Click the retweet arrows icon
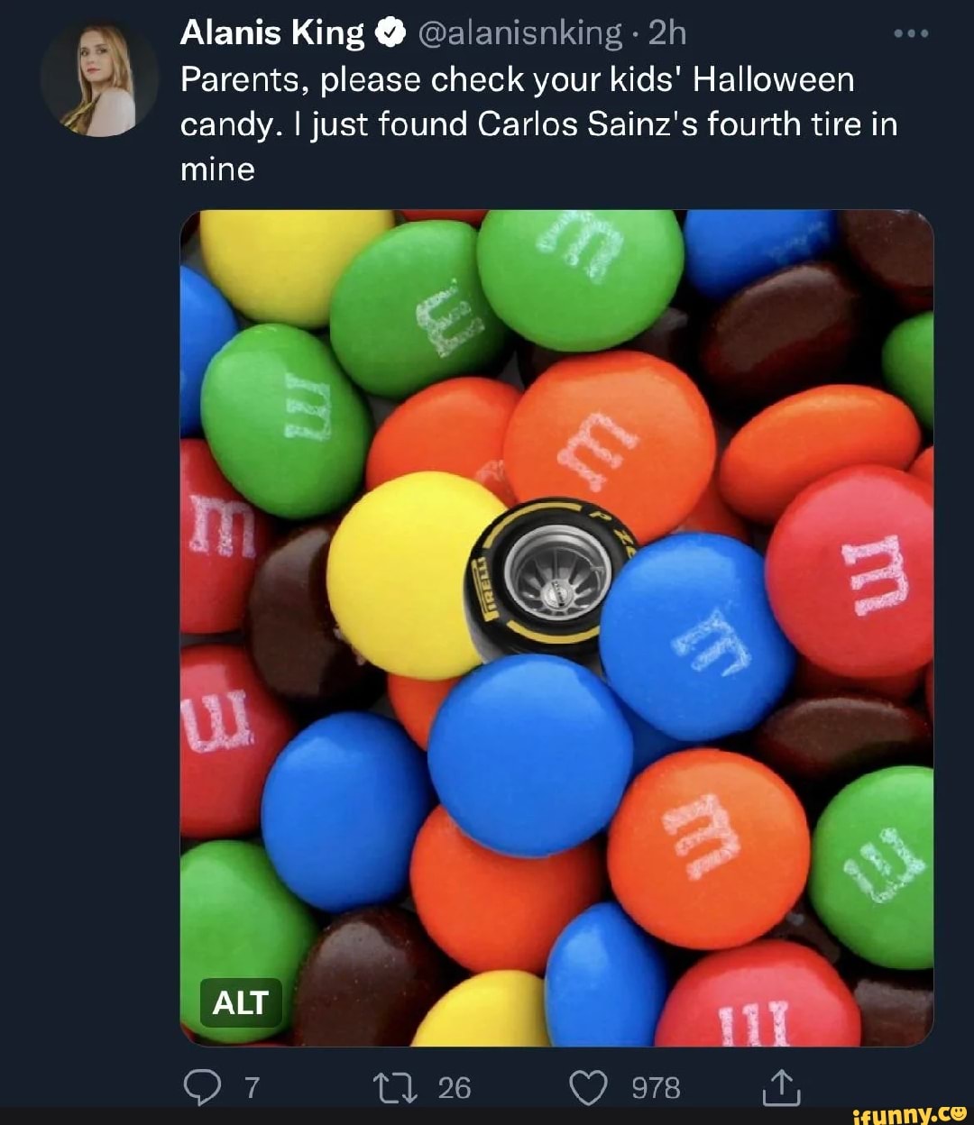 pyautogui.click(x=397, y=1088)
